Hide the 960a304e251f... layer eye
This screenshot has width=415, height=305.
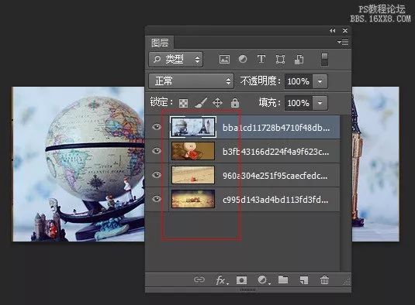tap(157, 175)
